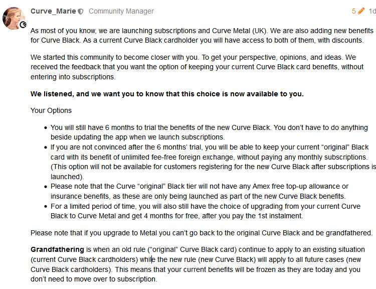Click the orange pencil edit history icon

(361, 11)
